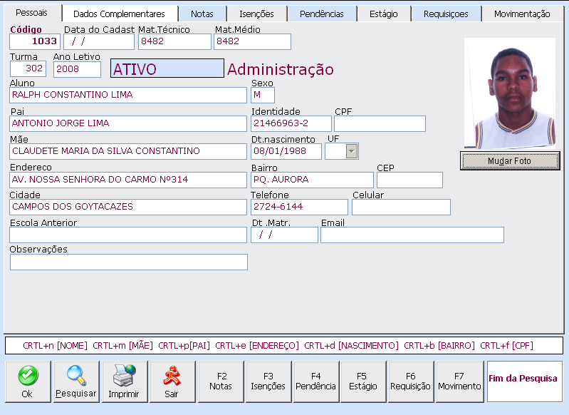
Task: Select the Isenções tab
Action: [256, 14]
